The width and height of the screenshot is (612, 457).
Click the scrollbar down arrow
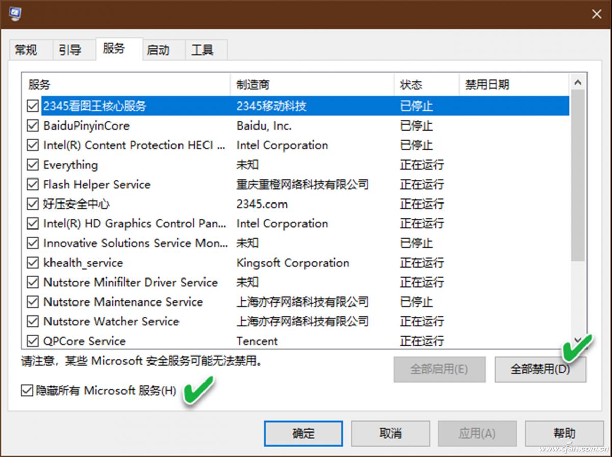point(578,339)
